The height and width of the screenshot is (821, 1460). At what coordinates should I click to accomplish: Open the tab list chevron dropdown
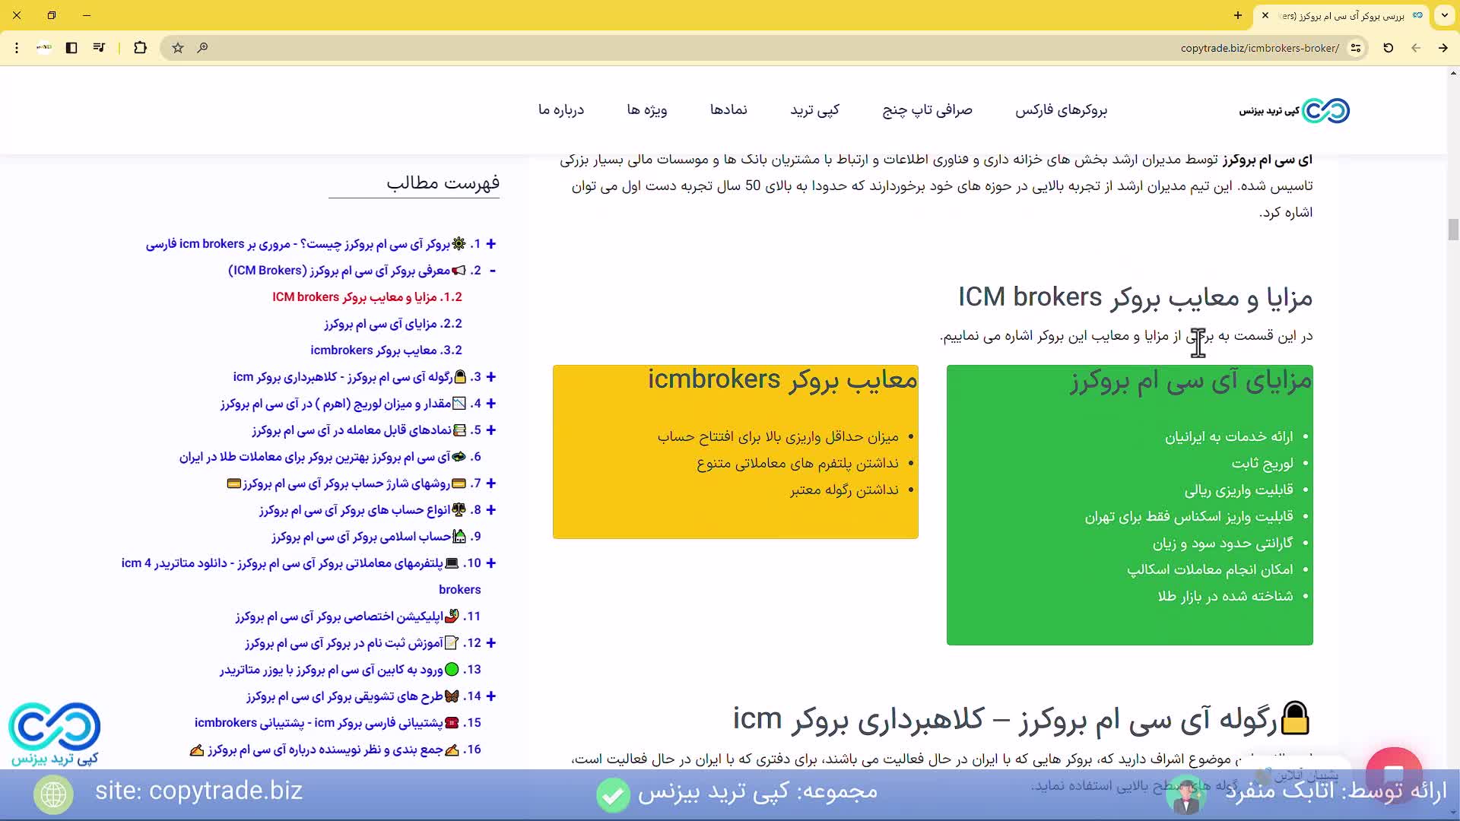(x=1444, y=15)
